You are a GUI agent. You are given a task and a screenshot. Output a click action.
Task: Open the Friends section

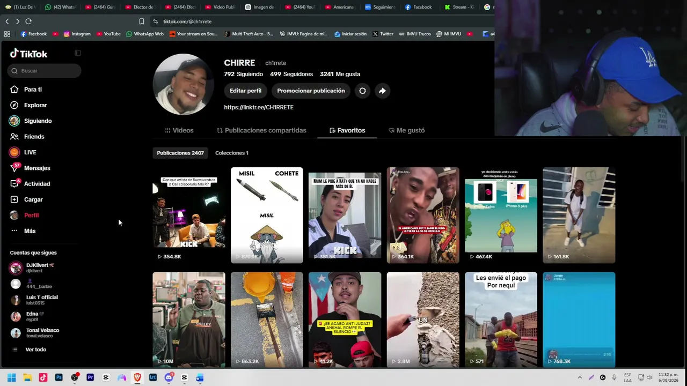click(27, 137)
